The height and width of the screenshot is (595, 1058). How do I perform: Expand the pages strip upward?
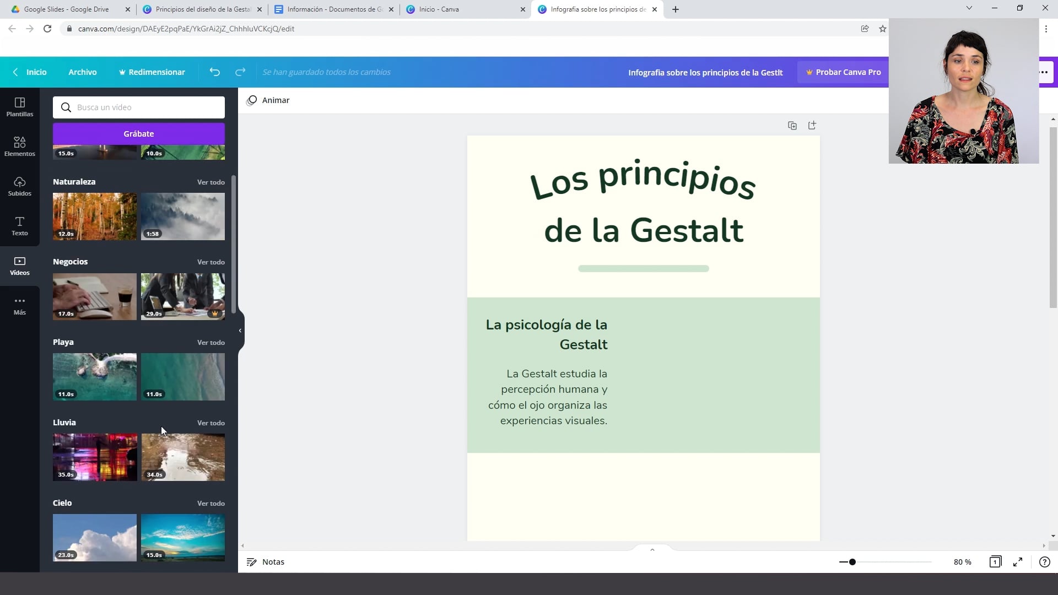coord(652,549)
